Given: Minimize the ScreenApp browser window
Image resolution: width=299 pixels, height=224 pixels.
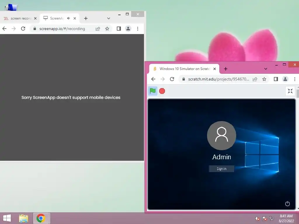Looking at the screenshot, I should [x=119, y=14].
